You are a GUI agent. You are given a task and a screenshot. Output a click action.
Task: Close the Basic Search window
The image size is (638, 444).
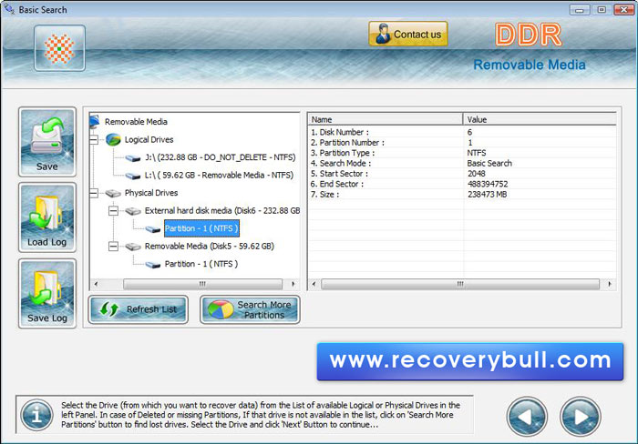tap(624, 9)
